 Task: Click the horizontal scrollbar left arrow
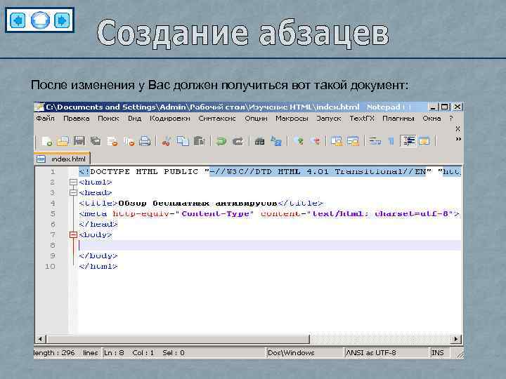pyautogui.click(x=40, y=339)
